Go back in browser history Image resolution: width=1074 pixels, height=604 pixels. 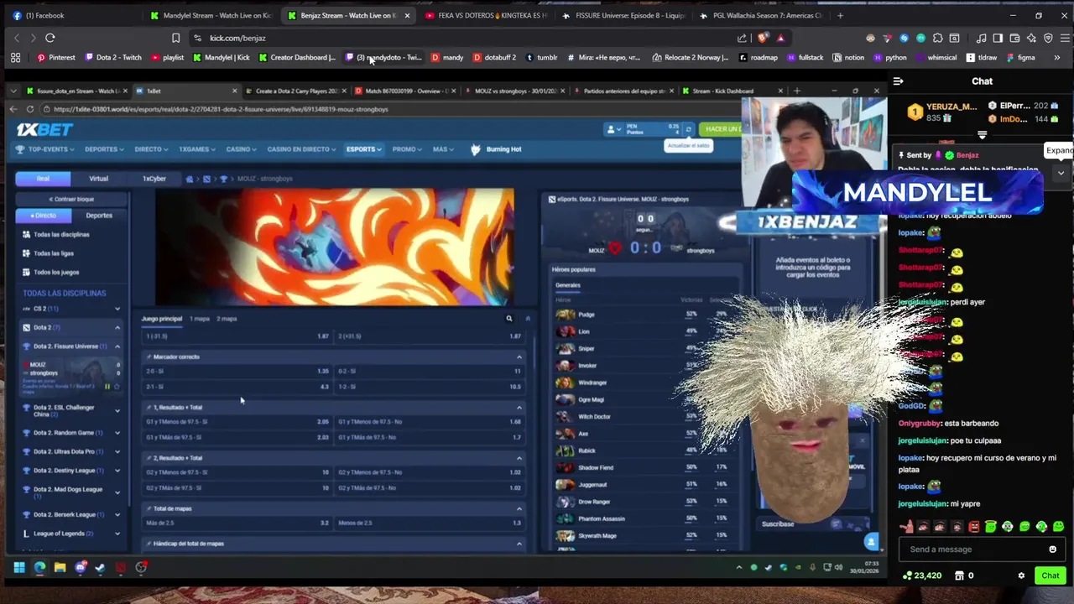[x=16, y=38]
